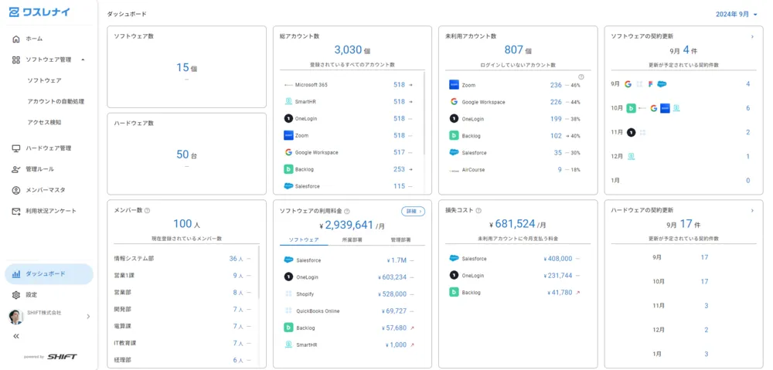The image size is (773, 370).
Task: Click AirCourse icon in 未利用アカウント数
Action: click(454, 170)
